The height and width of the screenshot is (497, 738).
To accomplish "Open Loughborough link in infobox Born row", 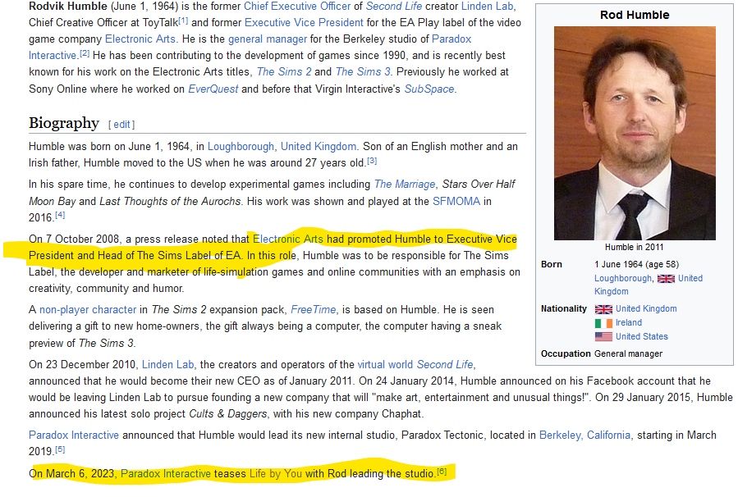I will [623, 278].
